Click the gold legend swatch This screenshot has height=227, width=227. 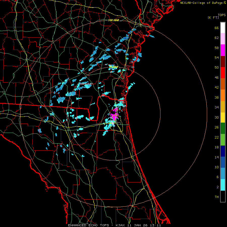tap(223, 107)
